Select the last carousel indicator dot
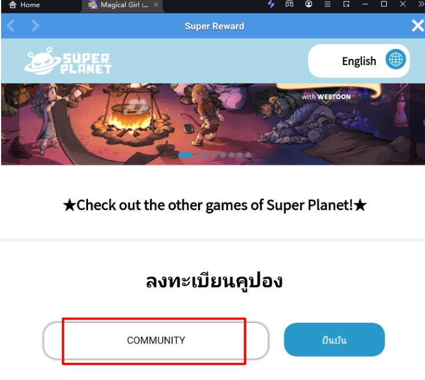 tap(248, 155)
